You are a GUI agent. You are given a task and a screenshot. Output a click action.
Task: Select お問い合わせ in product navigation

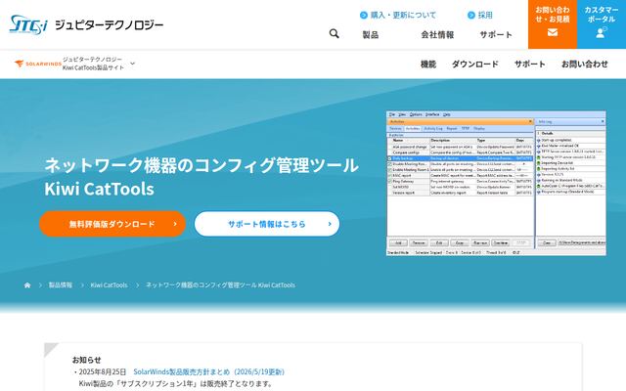(x=585, y=64)
